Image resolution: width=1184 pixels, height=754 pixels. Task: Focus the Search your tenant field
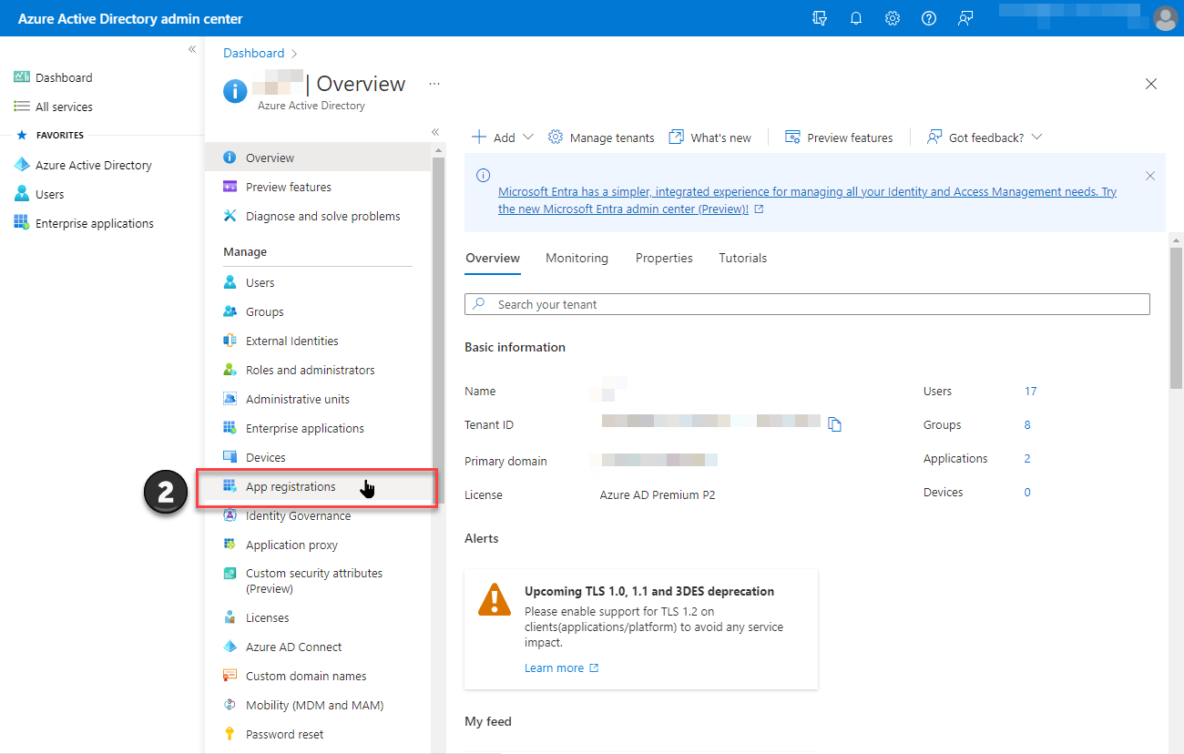tap(807, 304)
